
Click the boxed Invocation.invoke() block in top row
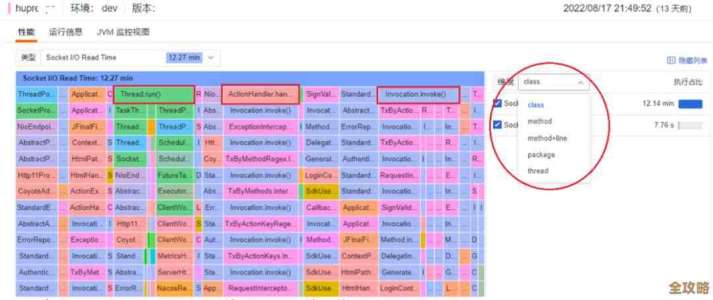coord(418,94)
